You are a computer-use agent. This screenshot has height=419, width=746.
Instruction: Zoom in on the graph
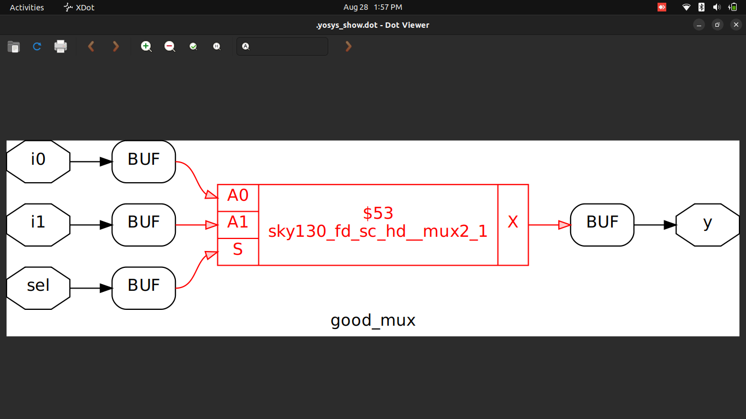146,46
